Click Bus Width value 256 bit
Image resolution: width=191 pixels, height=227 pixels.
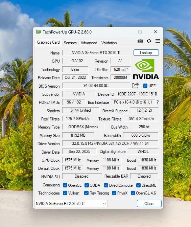pyautogui.click(x=144, y=127)
